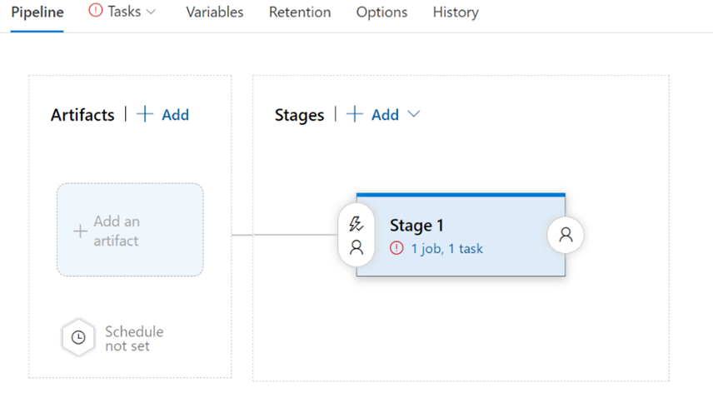Open the '1 job, 1 task' link
713x408 pixels.
pos(446,248)
